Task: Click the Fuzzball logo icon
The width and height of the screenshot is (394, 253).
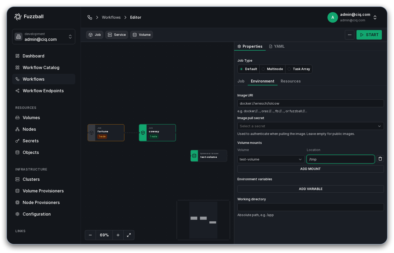Action: pyautogui.click(x=18, y=17)
